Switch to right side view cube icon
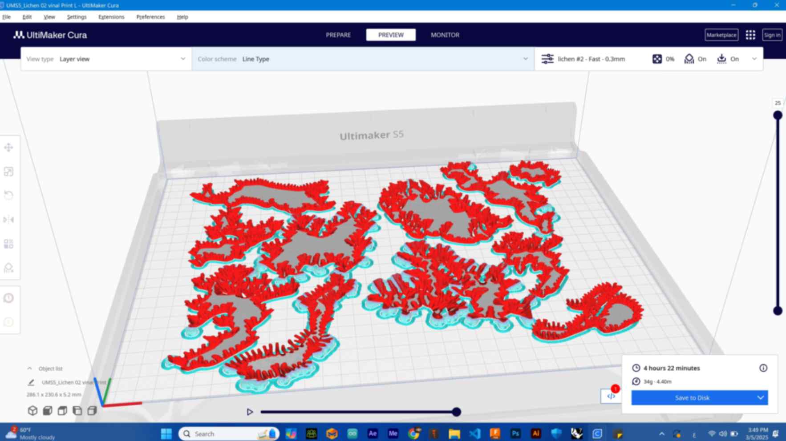 pyautogui.click(x=92, y=410)
